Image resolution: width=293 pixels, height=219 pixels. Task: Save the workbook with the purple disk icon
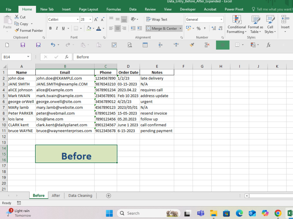23,45
